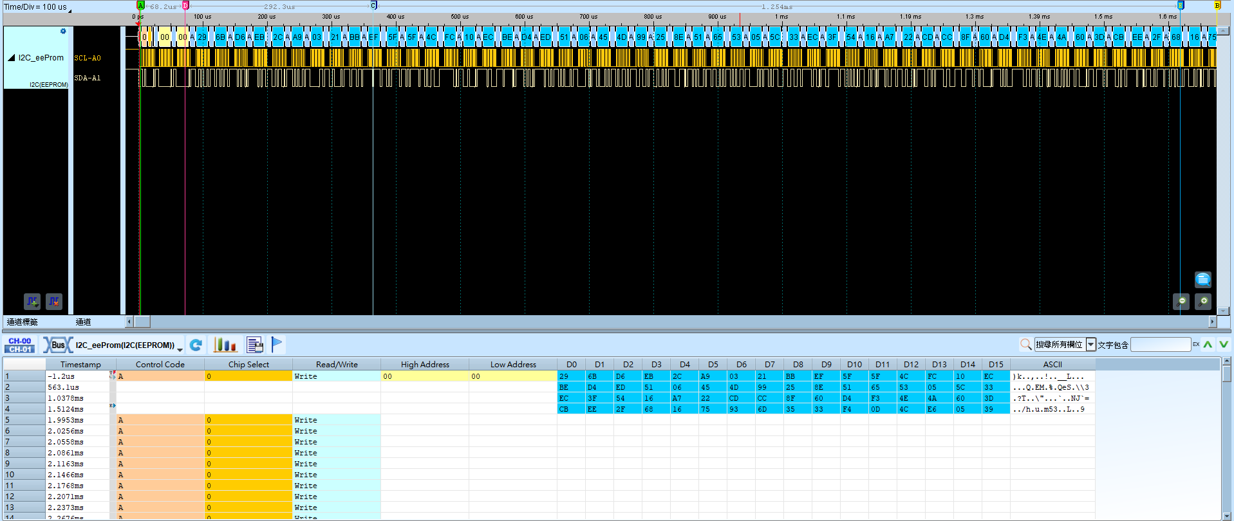Jump to previous search result arrow
Image resolution: width=1234 pixels, height=521 pixels.
(1208, 345)
